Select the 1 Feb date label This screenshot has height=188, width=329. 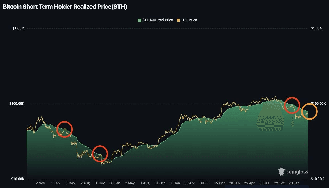(55, 183)
